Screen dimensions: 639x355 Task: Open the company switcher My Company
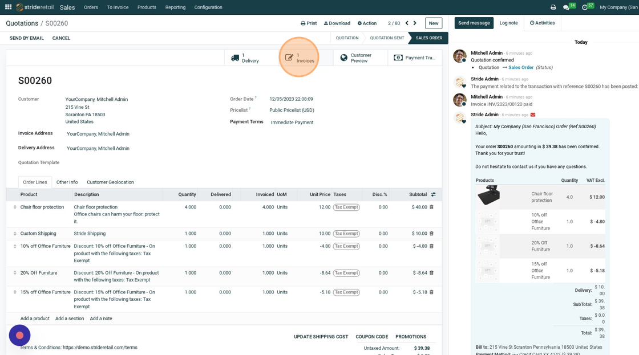pyautogui.click(x=619, y=7)
